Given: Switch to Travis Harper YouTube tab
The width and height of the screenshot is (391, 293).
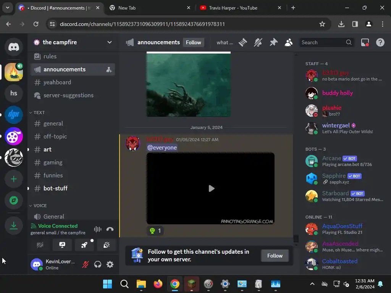Looking at the screenshot, I should coord(241,8).
